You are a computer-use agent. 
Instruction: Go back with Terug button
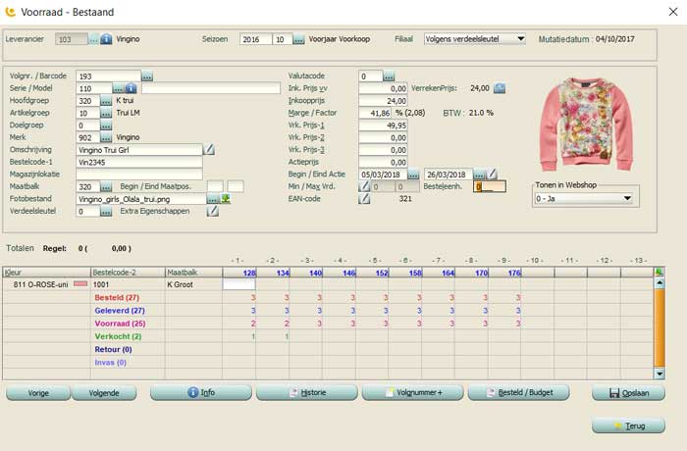coord(628,426)
